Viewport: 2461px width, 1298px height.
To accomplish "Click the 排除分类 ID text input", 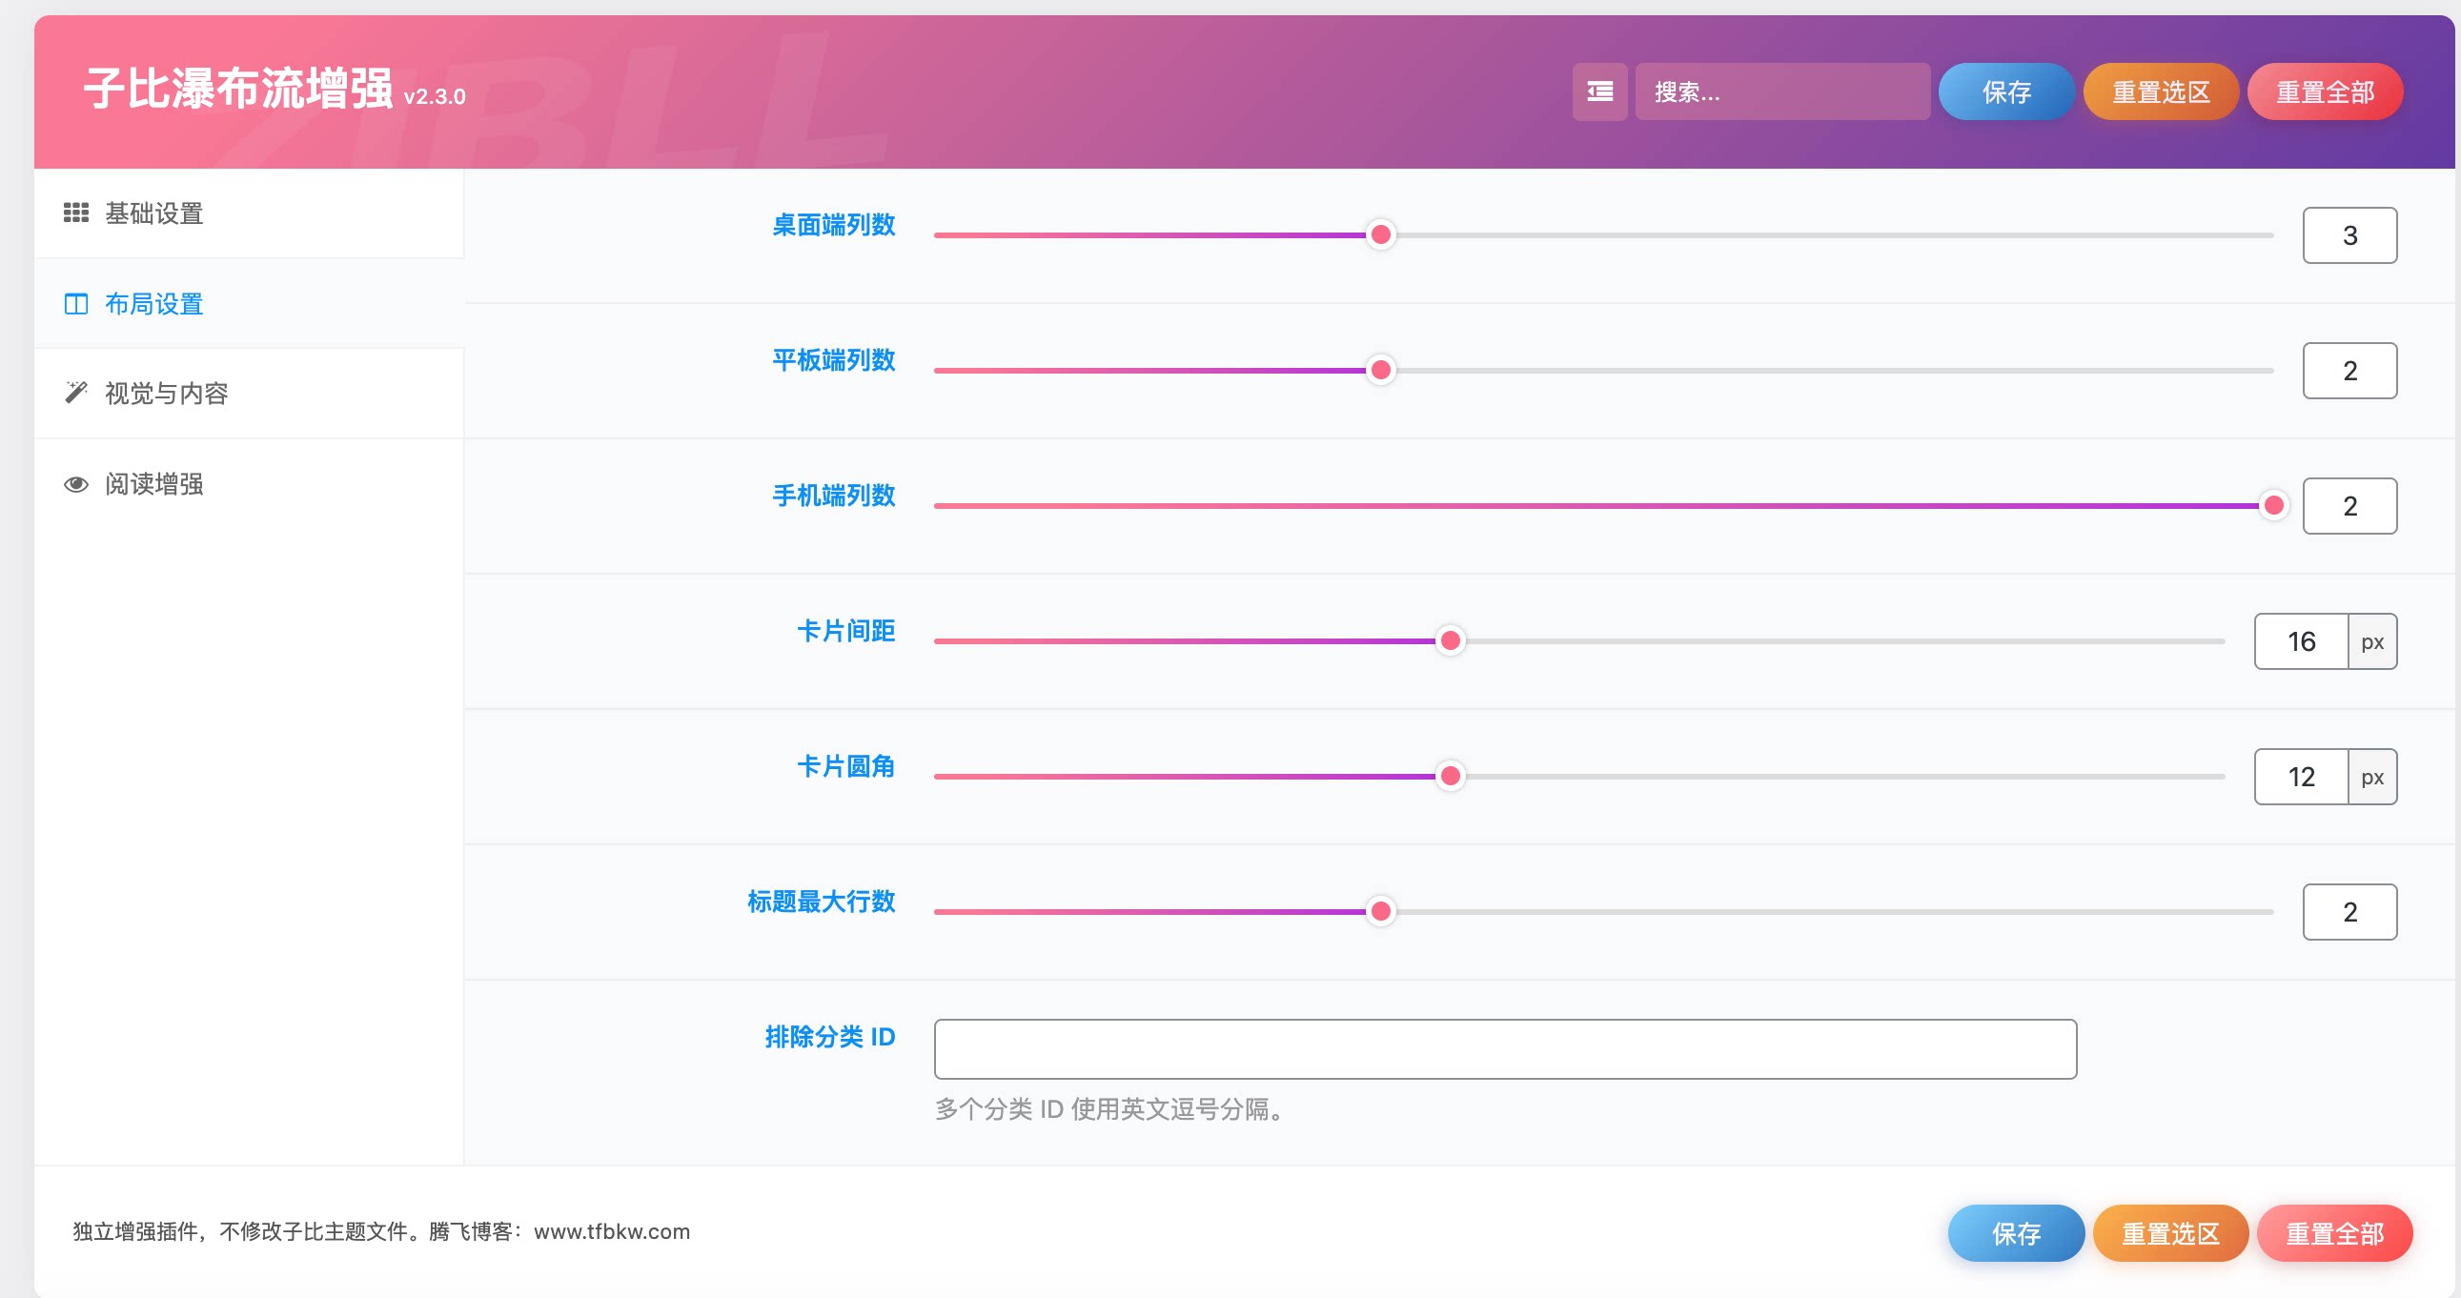I will [1506, 1048].
